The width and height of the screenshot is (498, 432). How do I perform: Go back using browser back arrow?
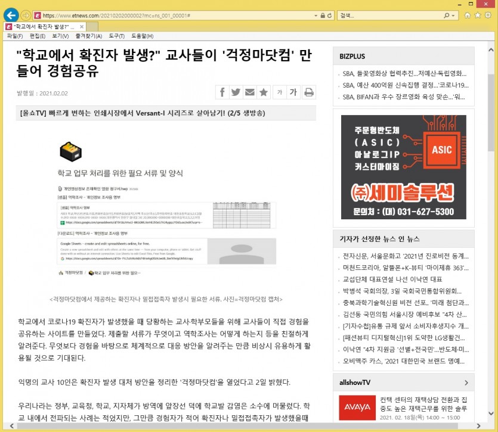coord(10,15)
